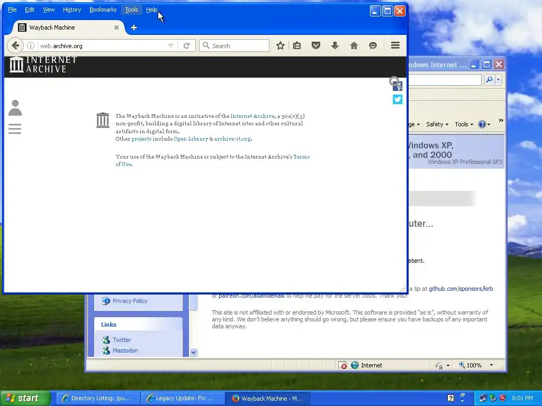This screenshot has width=542, height=406.
Task: Click the network computers tray icon
Action: 483,398
